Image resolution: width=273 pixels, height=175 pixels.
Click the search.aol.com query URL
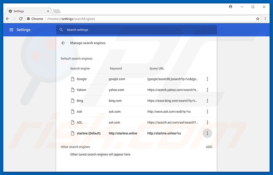(172, 123)
